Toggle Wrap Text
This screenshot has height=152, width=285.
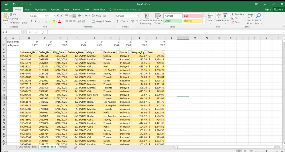(99, 16)
